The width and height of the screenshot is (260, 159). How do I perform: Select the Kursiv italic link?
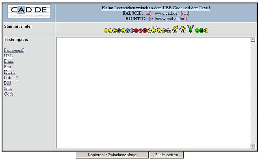point(10,72)
